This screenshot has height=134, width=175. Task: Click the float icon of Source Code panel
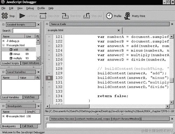[47, 24]
